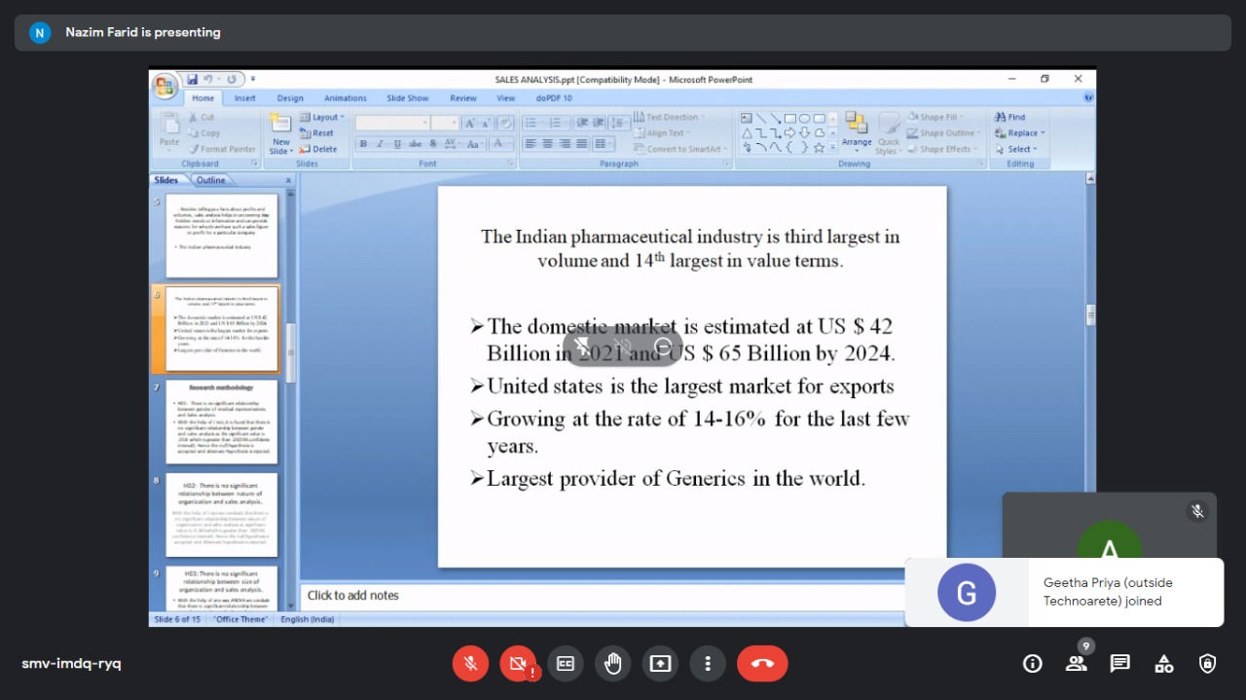The image size is (1246, 700).
Task: Open the in-call chat panel
Action: click(x=1120, y=664)
